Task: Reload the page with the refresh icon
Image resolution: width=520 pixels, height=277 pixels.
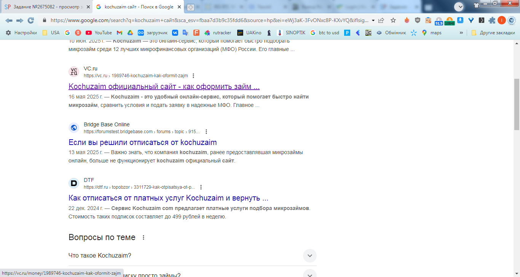Action: [31, 21]
